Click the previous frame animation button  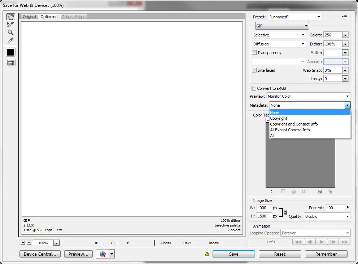(x=310, y=242)
